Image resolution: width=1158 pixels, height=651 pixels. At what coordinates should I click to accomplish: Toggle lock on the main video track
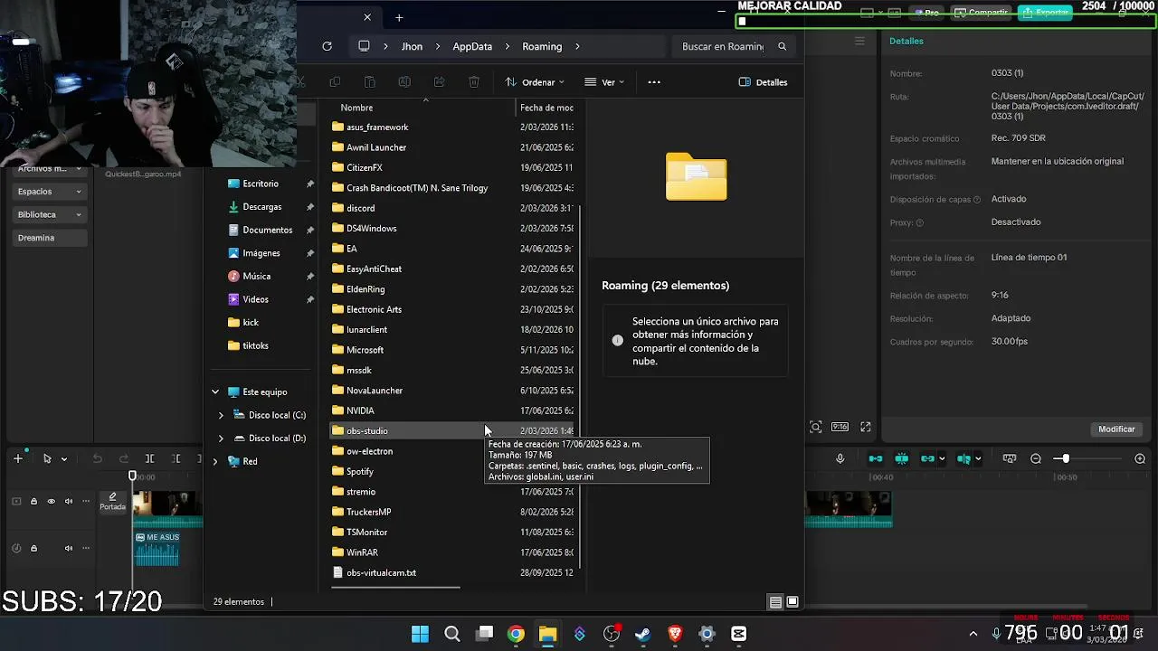point(33,501)
